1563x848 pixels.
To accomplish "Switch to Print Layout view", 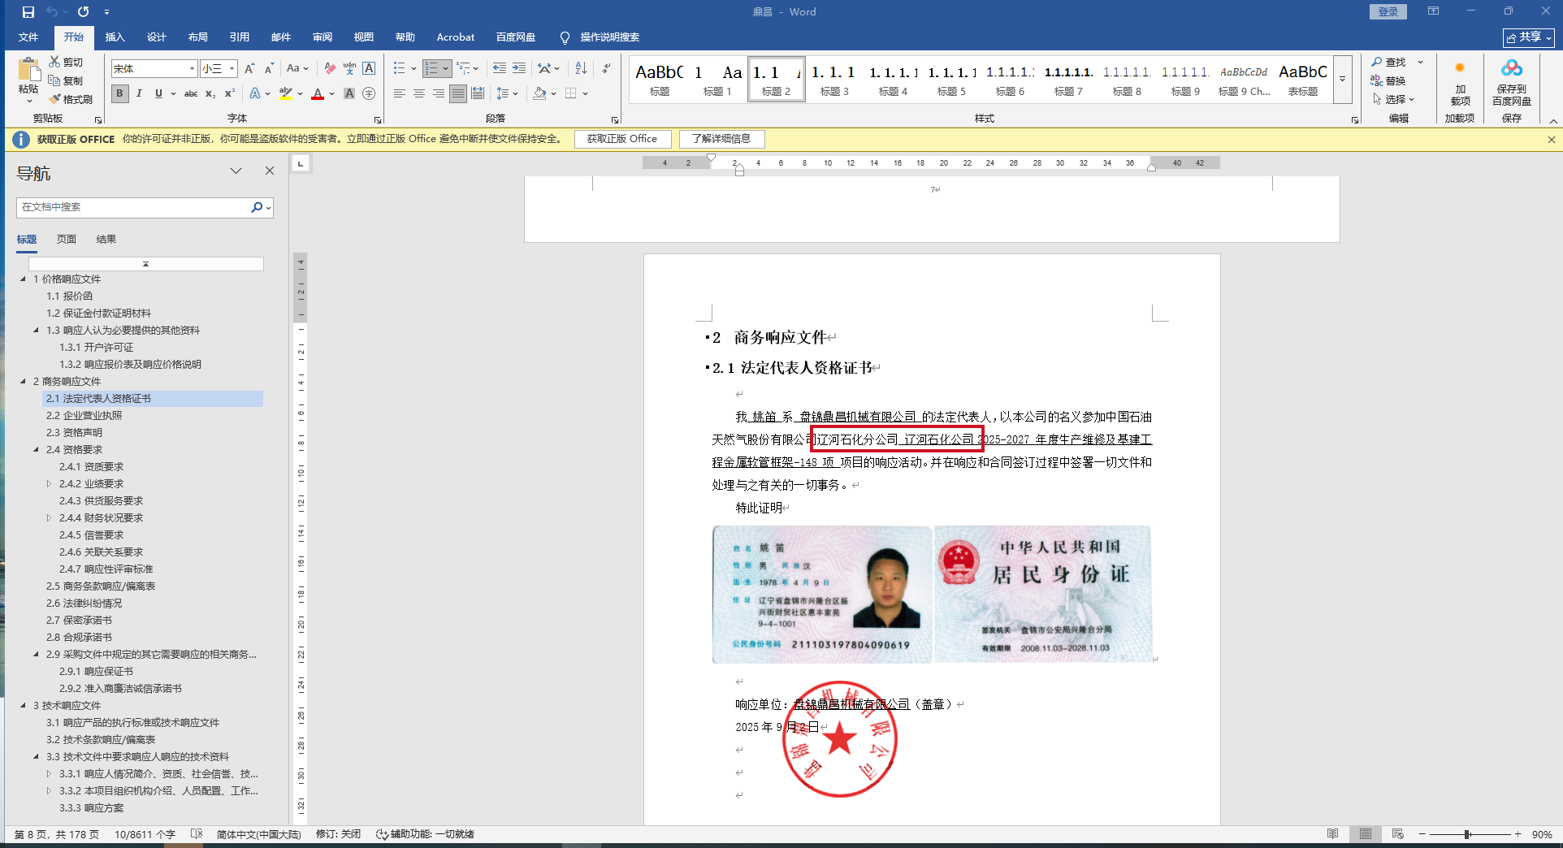I will (1366, 834).
